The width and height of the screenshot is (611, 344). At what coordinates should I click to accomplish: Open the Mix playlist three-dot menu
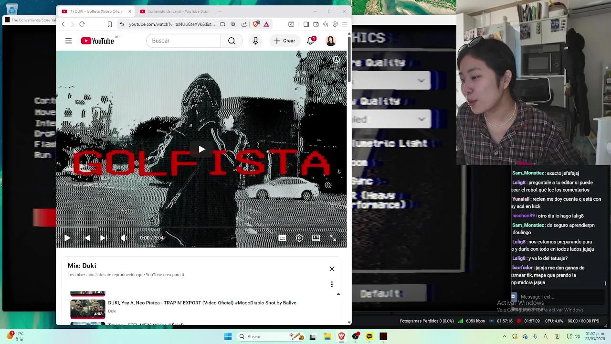click(332, 284)
